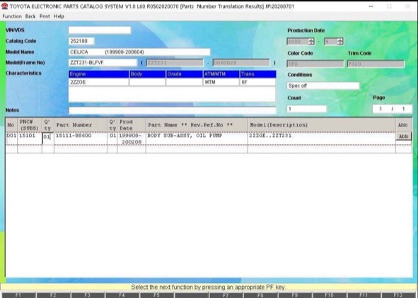Image resolution: width=418 pixels, height=298 pixels.
Task: Click the Trim Code field
Action: (376, 64)
